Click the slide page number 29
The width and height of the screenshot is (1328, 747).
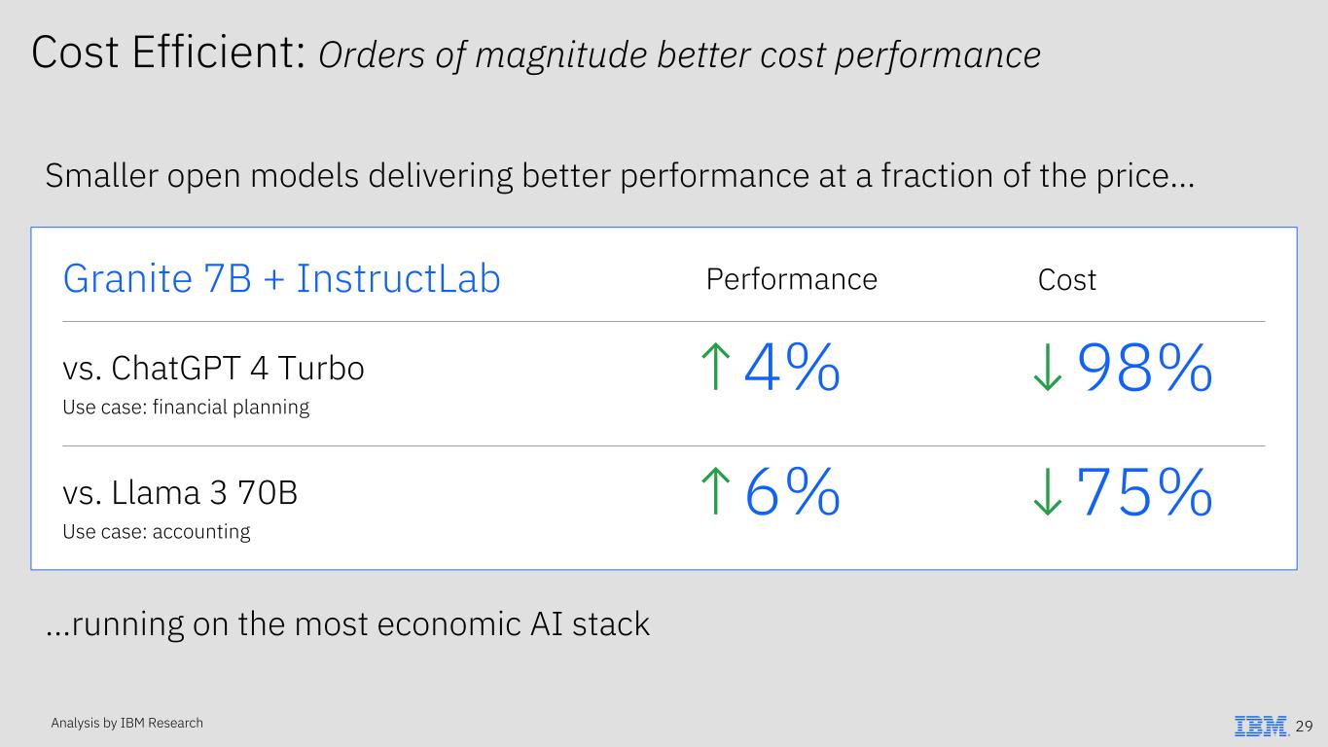pos(1305,727)
